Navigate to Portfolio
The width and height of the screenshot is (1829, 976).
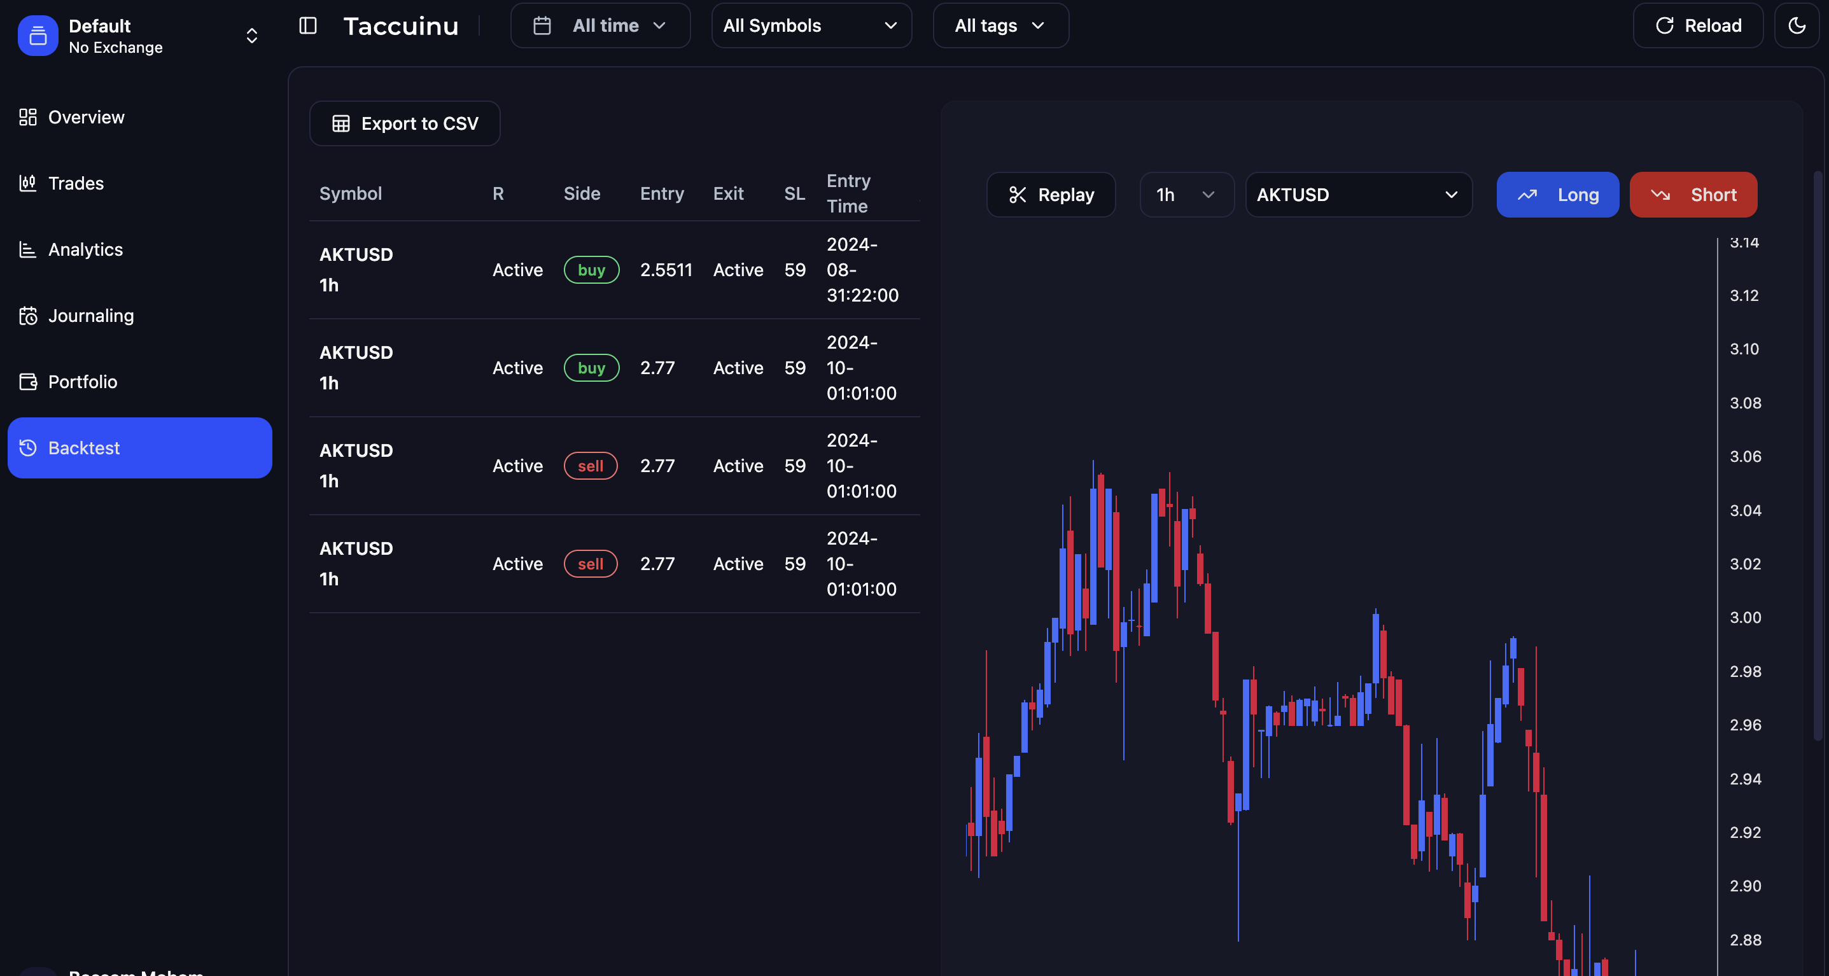(x=82, y=381)
